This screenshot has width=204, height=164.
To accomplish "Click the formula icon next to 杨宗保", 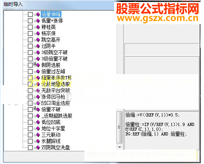I will point(38,33).
